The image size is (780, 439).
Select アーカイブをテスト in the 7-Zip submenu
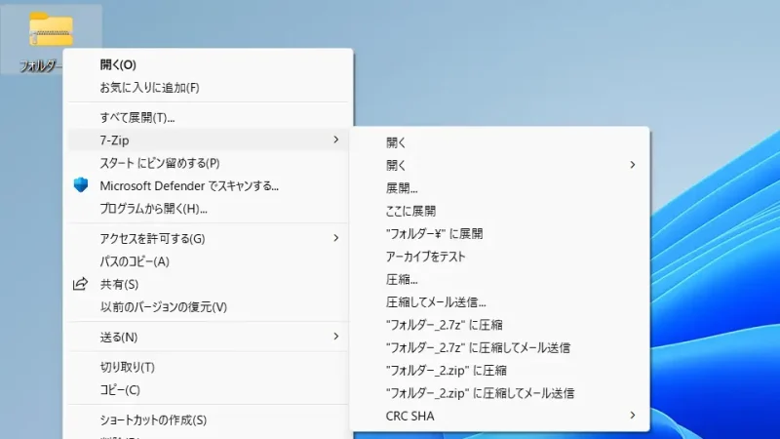coord(426,257)
